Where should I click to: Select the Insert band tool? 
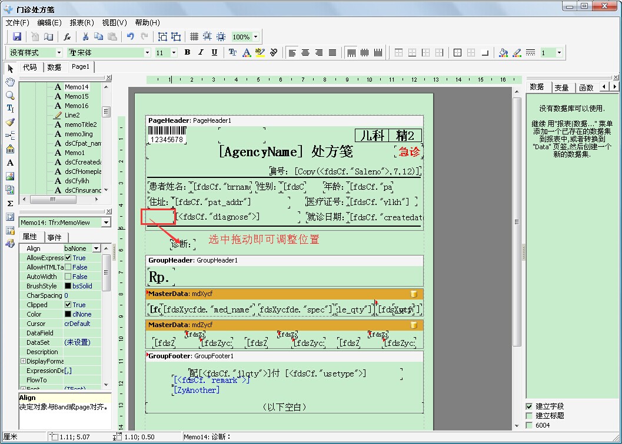tap(11, 136)
